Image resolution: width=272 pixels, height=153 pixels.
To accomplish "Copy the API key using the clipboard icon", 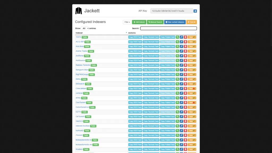I will point(195,11).
